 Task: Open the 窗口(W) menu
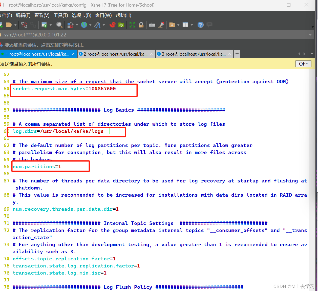pyautogui.click(x=103, y=15)
